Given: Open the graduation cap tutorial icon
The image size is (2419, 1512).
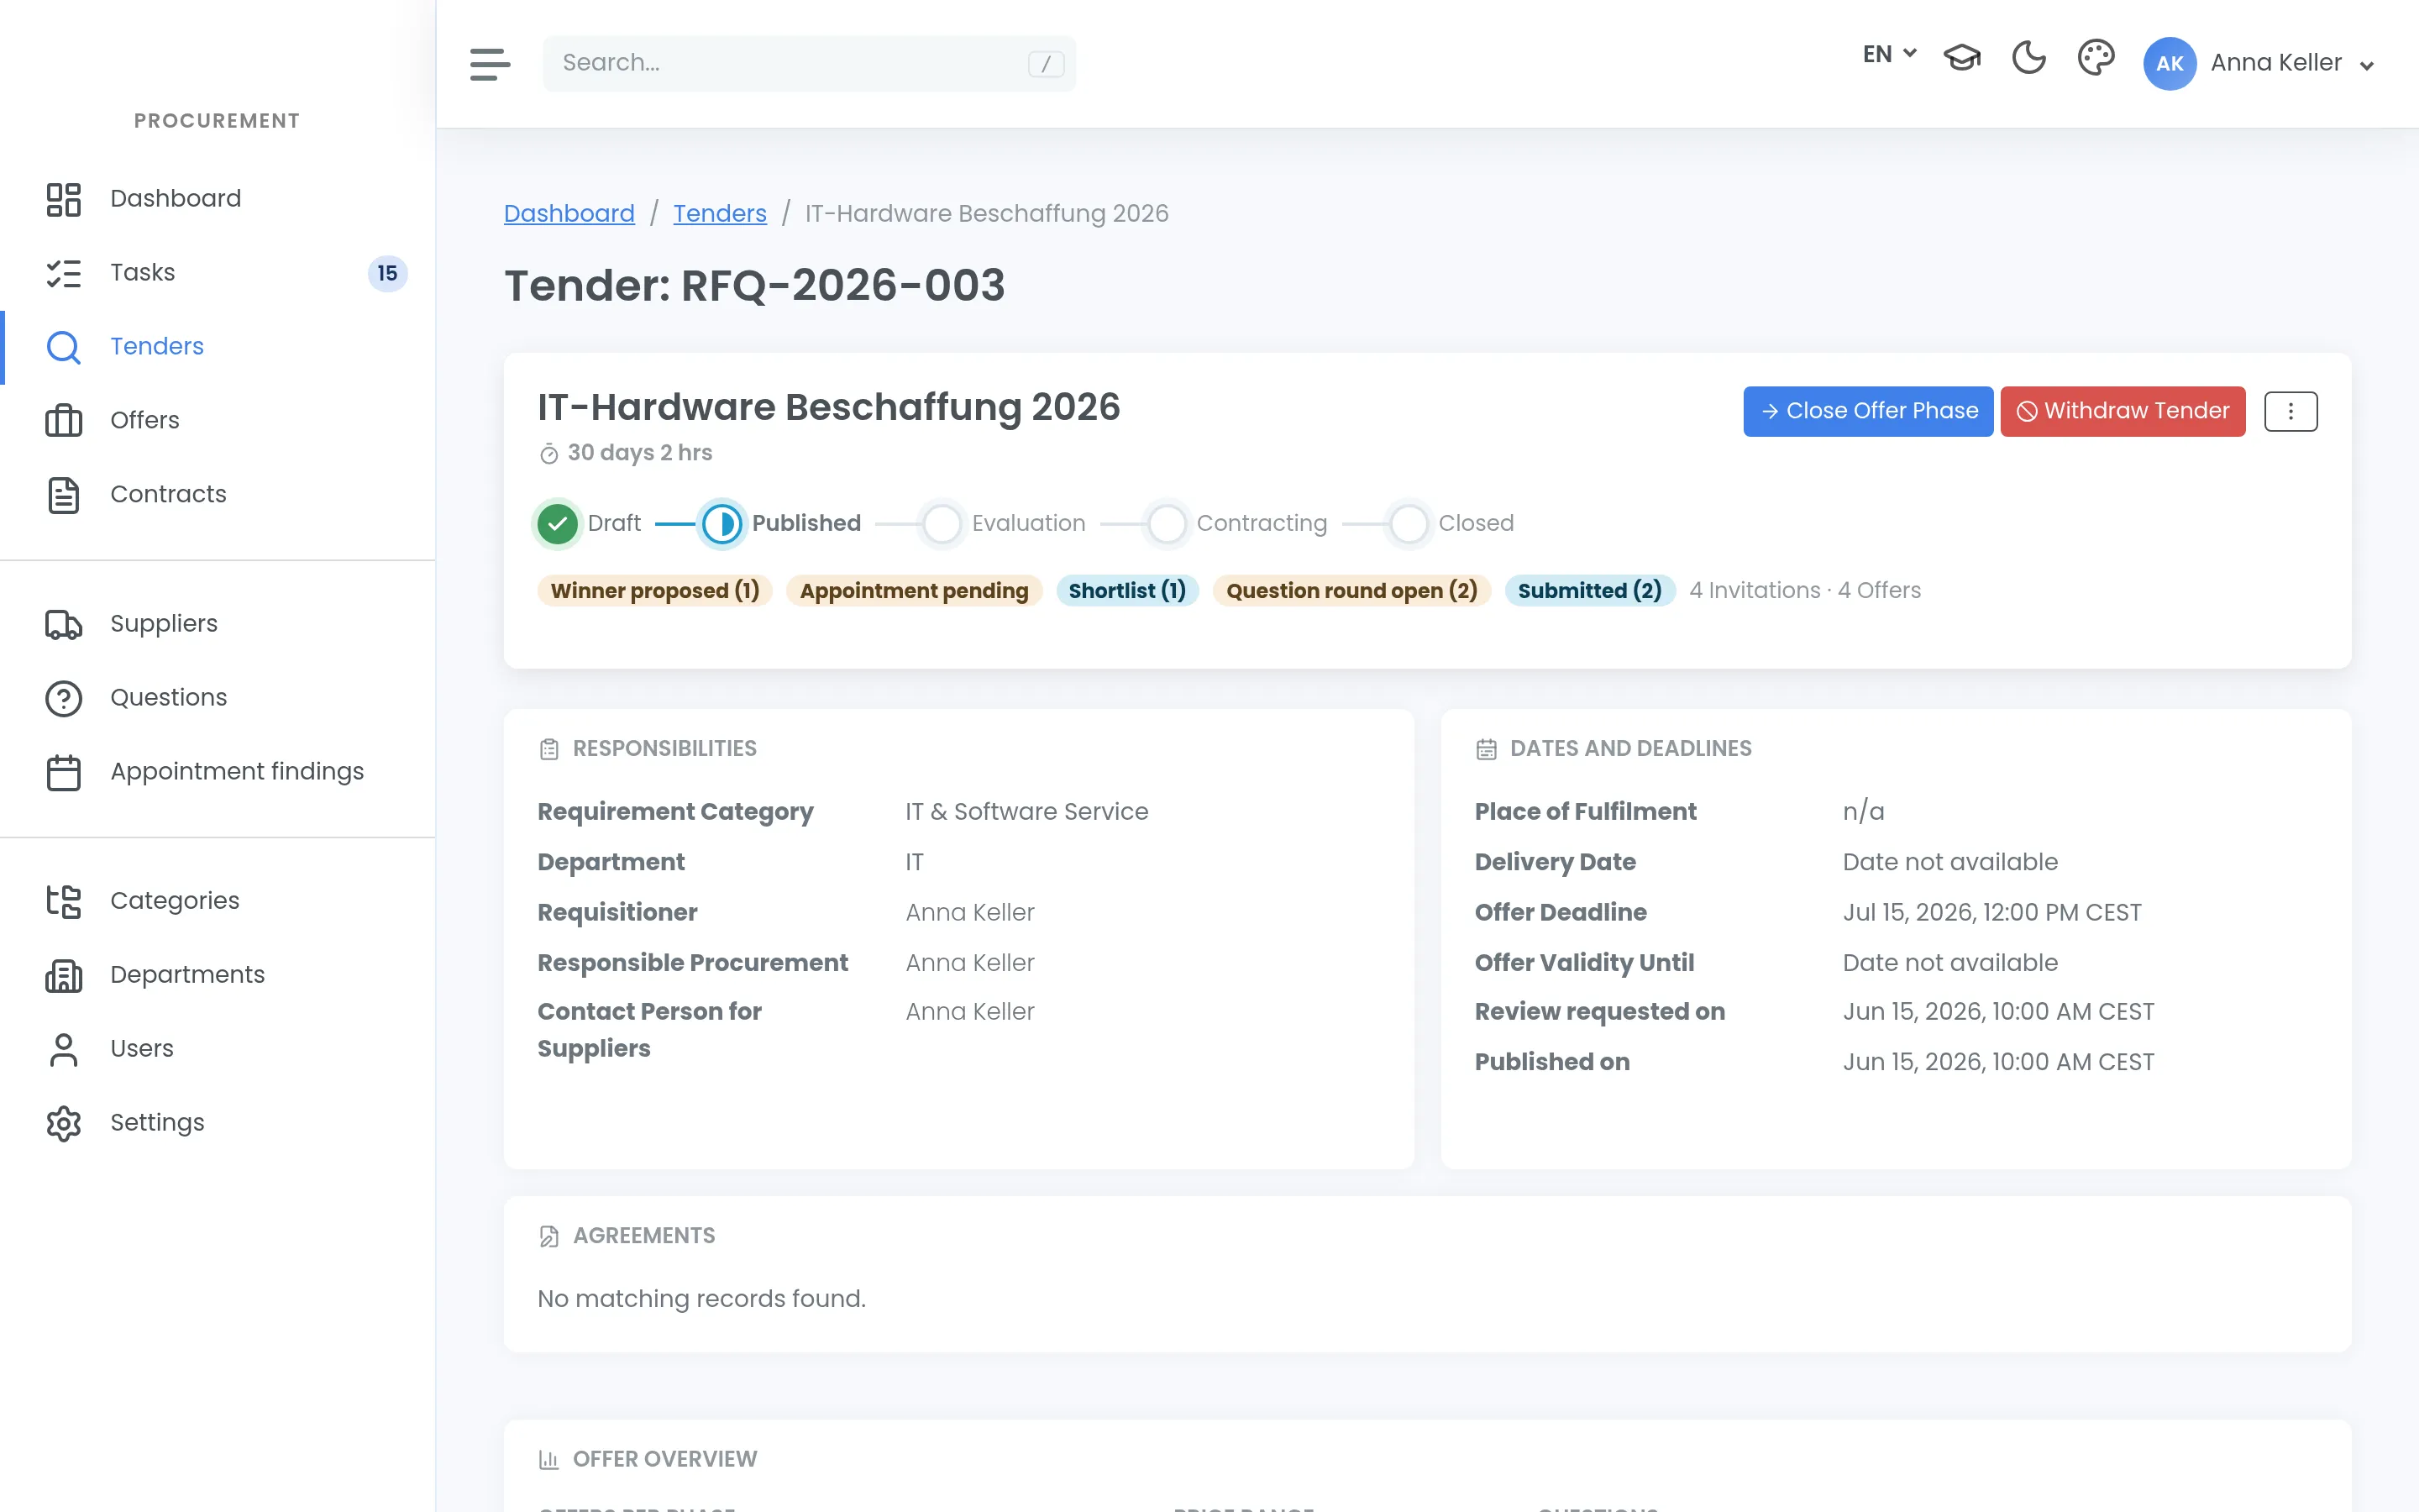Looking at the screenshot, I should pos(1961,58).
